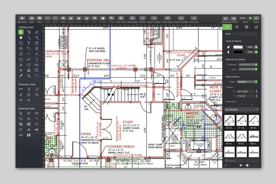Toggle Show Size

click(x=194, y=18)
